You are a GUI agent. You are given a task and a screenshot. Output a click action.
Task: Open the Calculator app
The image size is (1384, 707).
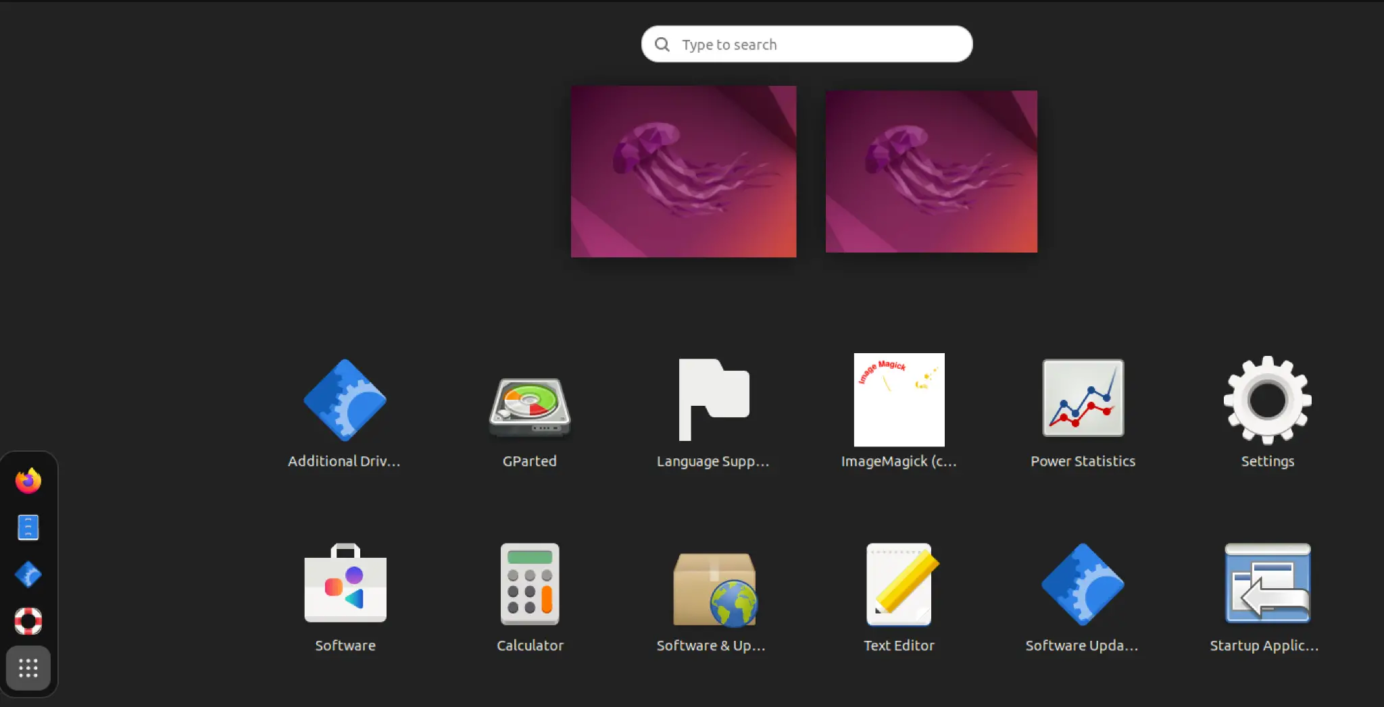530,584
